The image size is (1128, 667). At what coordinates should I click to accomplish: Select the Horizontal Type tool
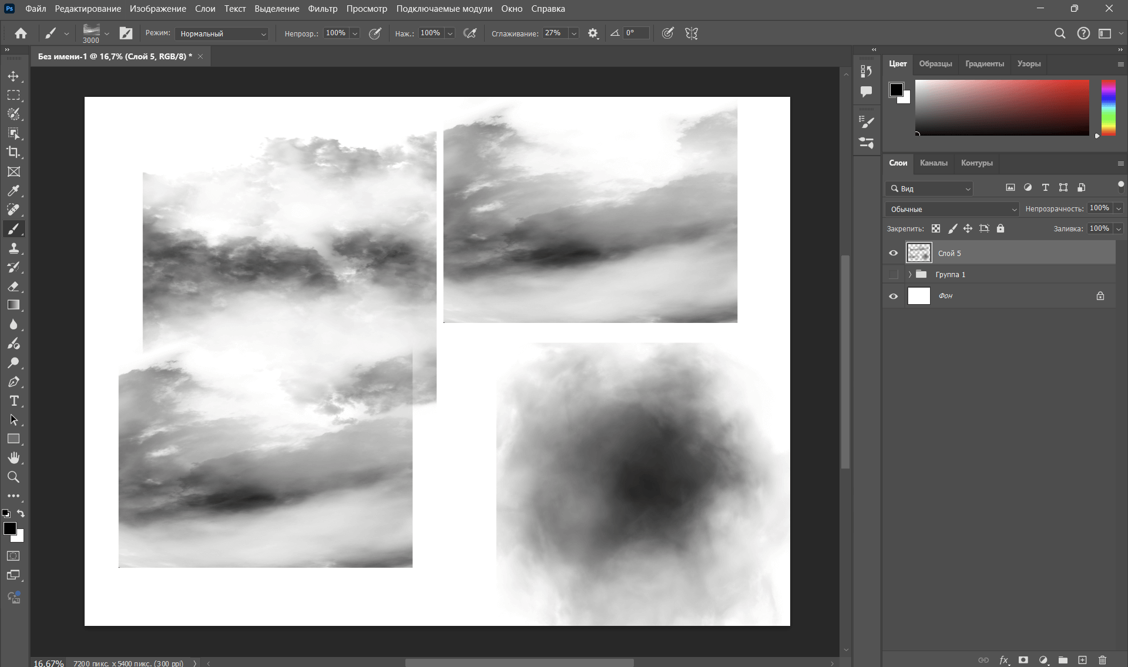click(14, 401)
